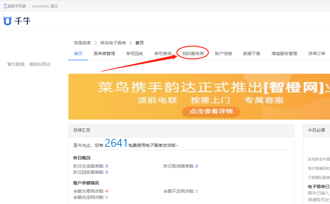Go to the 异常订单 tab

pyautogui.click(x=317, y=54)
